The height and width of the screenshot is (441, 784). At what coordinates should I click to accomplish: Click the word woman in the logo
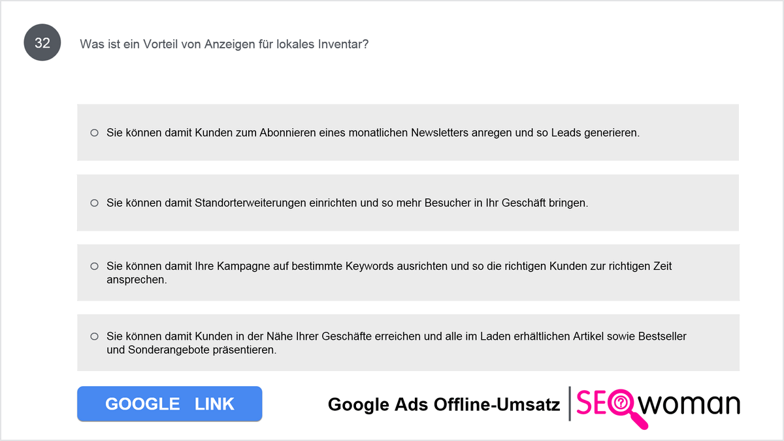click(x=689, y=404)
